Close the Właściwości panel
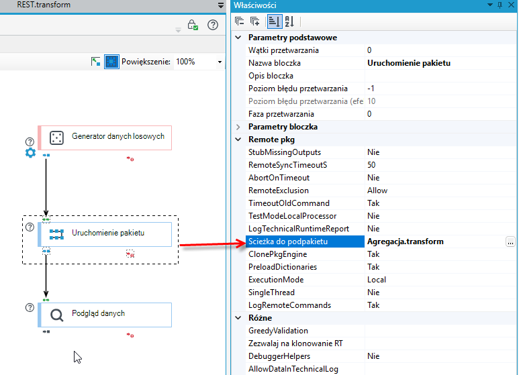This screenshot has height=375, width=519. click(x=511, y=5)
